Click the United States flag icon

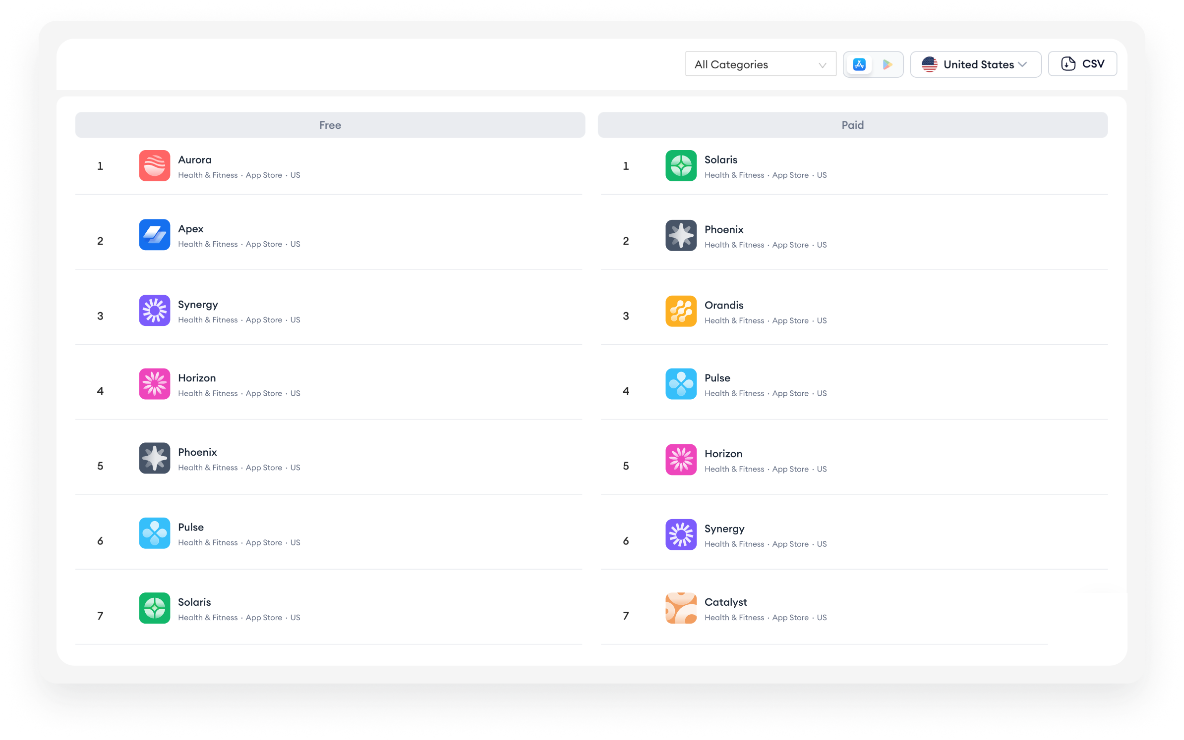(929, 64)
